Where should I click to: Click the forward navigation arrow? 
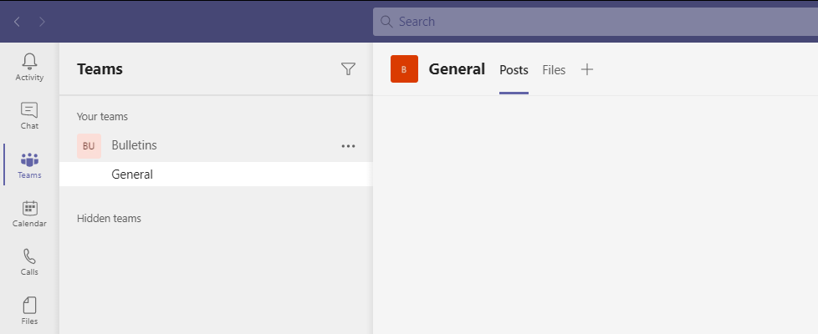click(43, 22)
